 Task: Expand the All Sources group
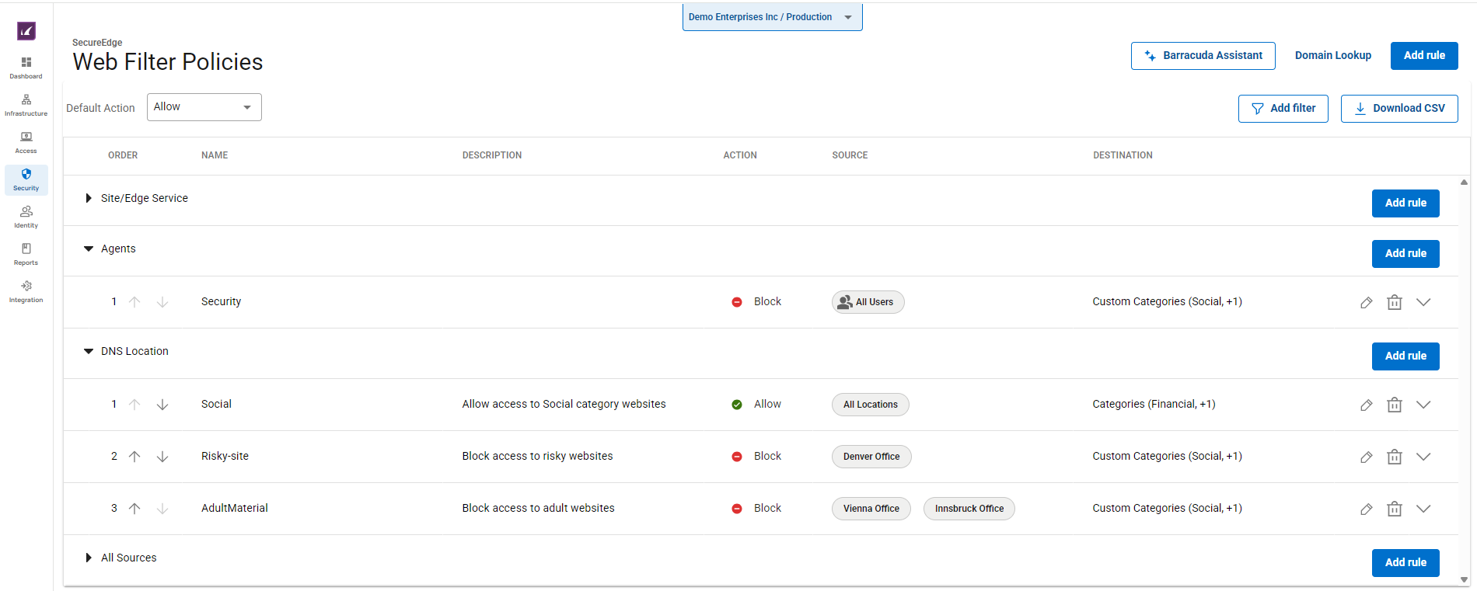pos(89,558)
